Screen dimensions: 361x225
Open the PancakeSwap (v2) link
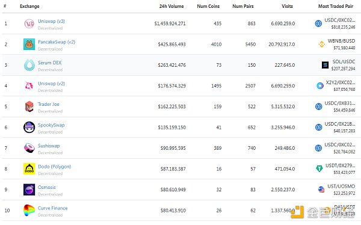pyautogui.click(x=57, y=42)
